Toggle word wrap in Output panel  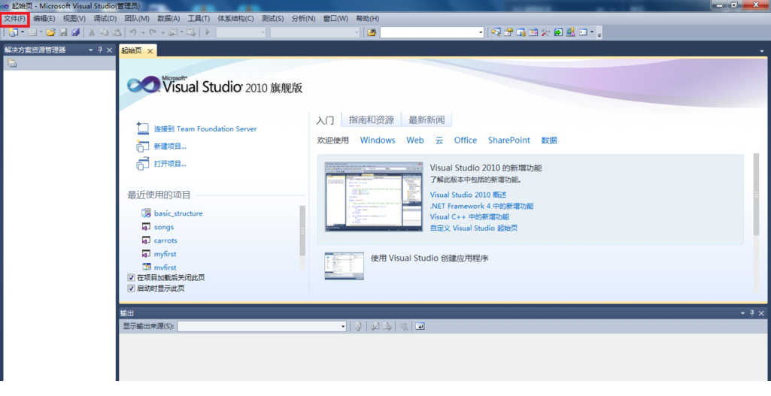click(420, 326)
